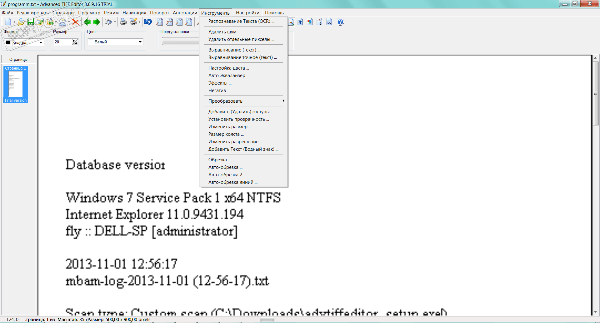Go to next page with green right arrow
The height and width of the screenshot is (323, 600).
tap(97, 22)
